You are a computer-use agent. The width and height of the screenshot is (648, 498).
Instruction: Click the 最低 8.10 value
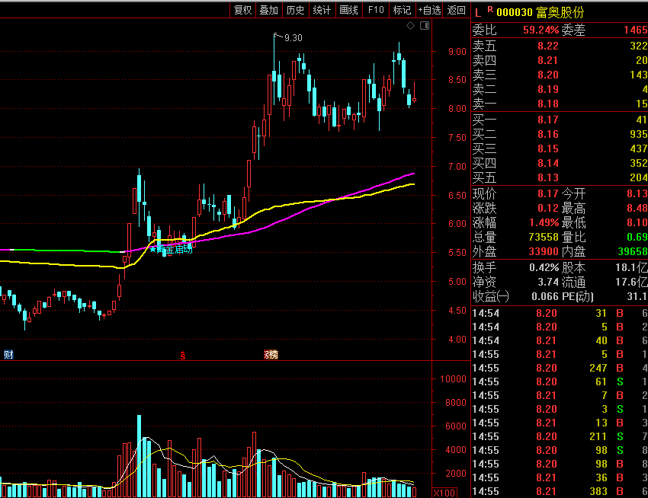tap(637, 222)
